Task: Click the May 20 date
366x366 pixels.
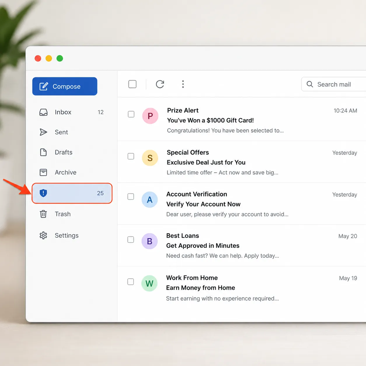Action: point(348,236)
